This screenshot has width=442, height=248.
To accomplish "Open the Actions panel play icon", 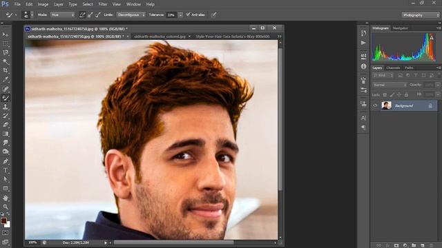I will pos(364,43).
